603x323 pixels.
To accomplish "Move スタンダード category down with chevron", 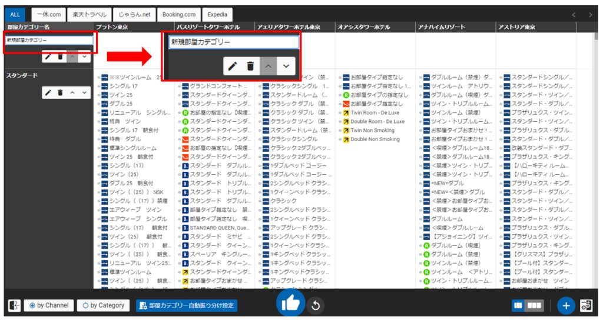I will point(84,93).
